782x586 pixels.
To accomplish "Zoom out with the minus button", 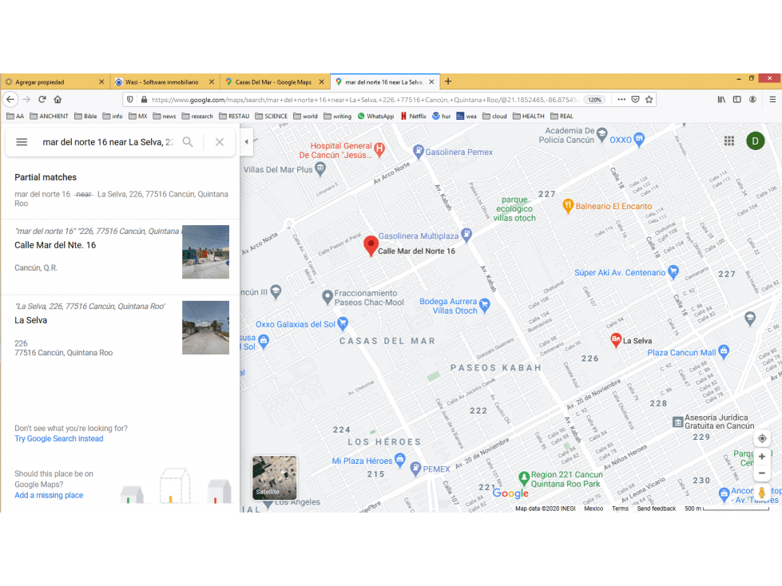I will click(762, 473).
